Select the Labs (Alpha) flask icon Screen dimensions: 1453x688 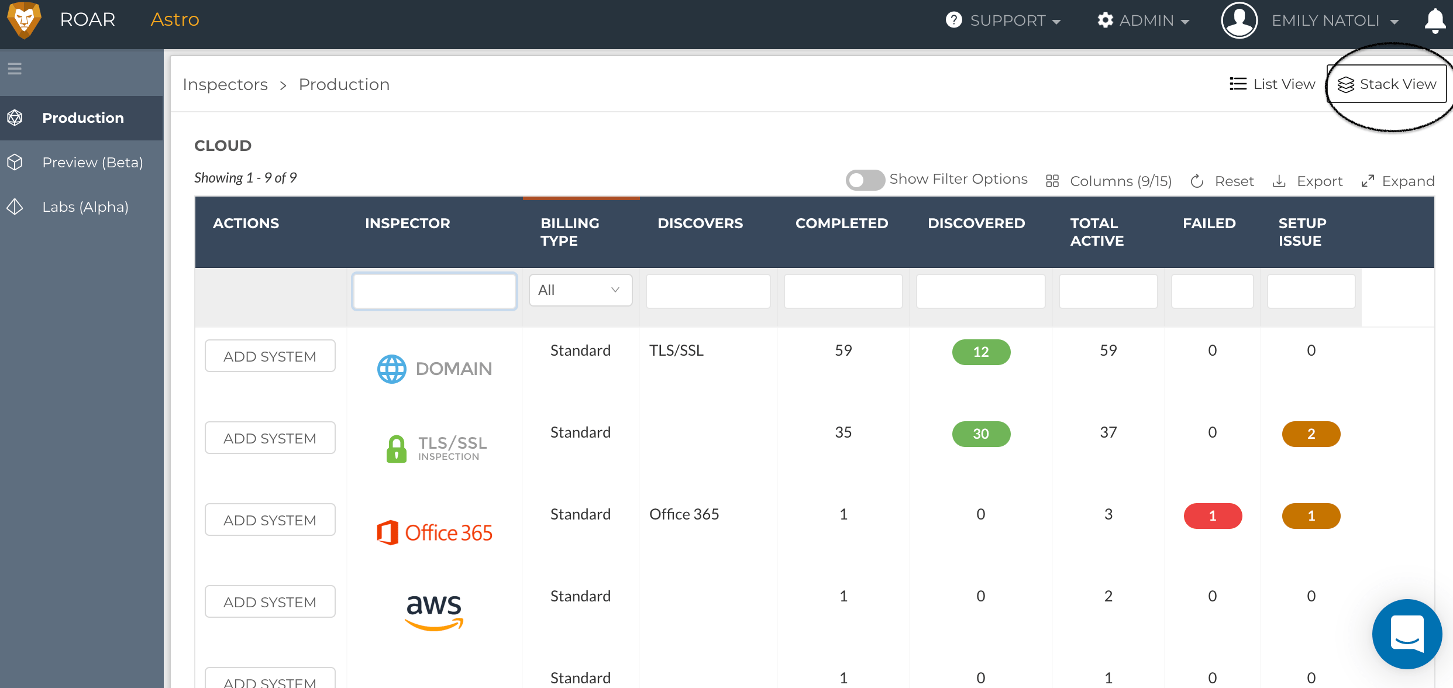click(x=14, y=207)
